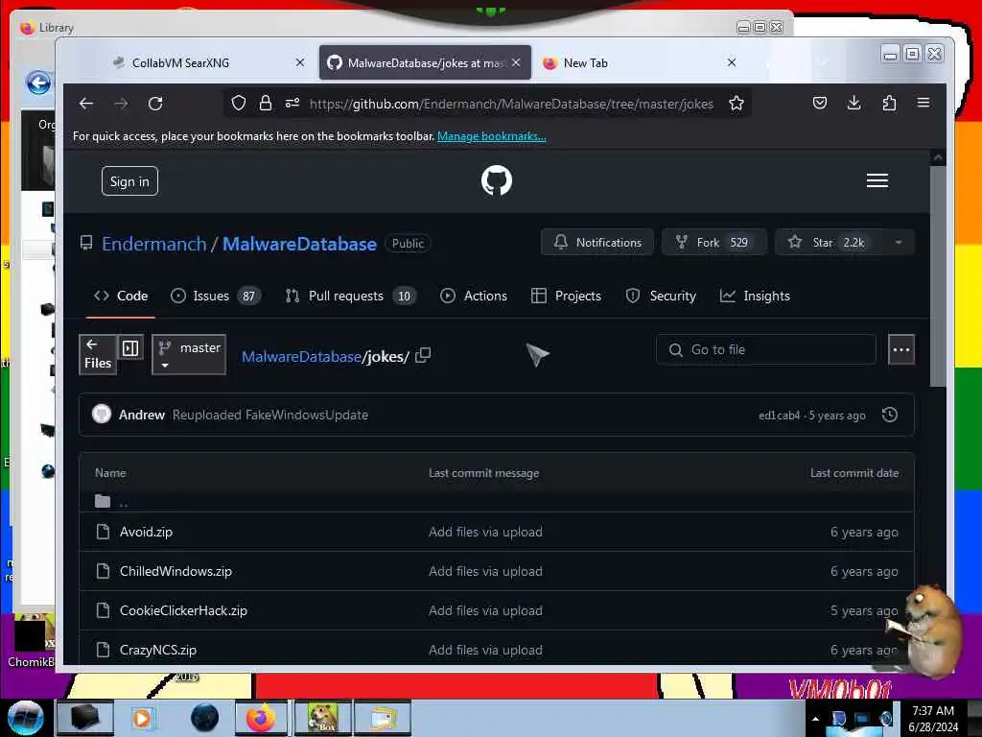Screen dimensions: 982x737
Task: Click the Go to file search field
Action: [x=766, y=349]
